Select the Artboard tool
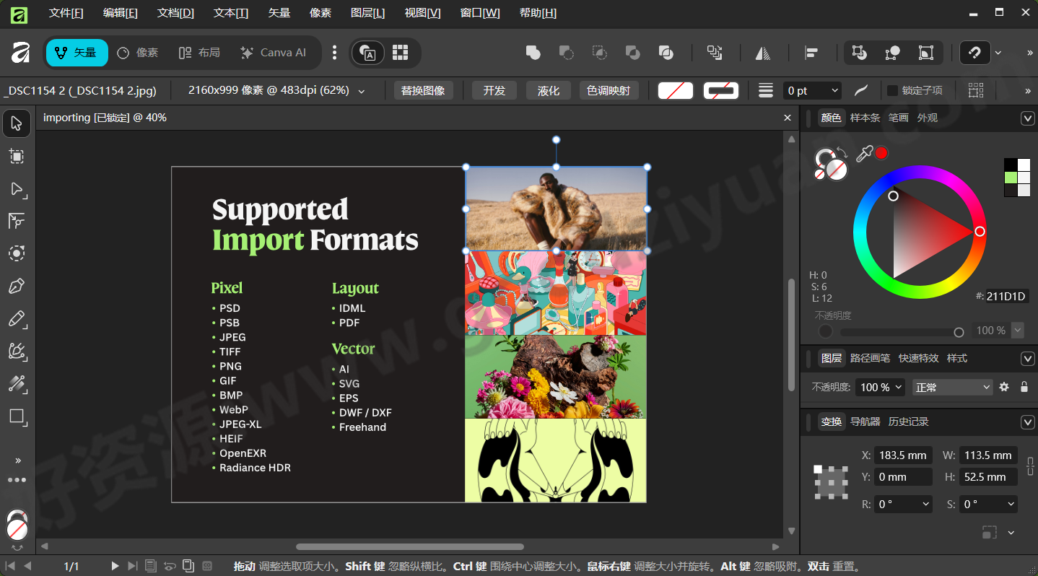 (17, 156)
